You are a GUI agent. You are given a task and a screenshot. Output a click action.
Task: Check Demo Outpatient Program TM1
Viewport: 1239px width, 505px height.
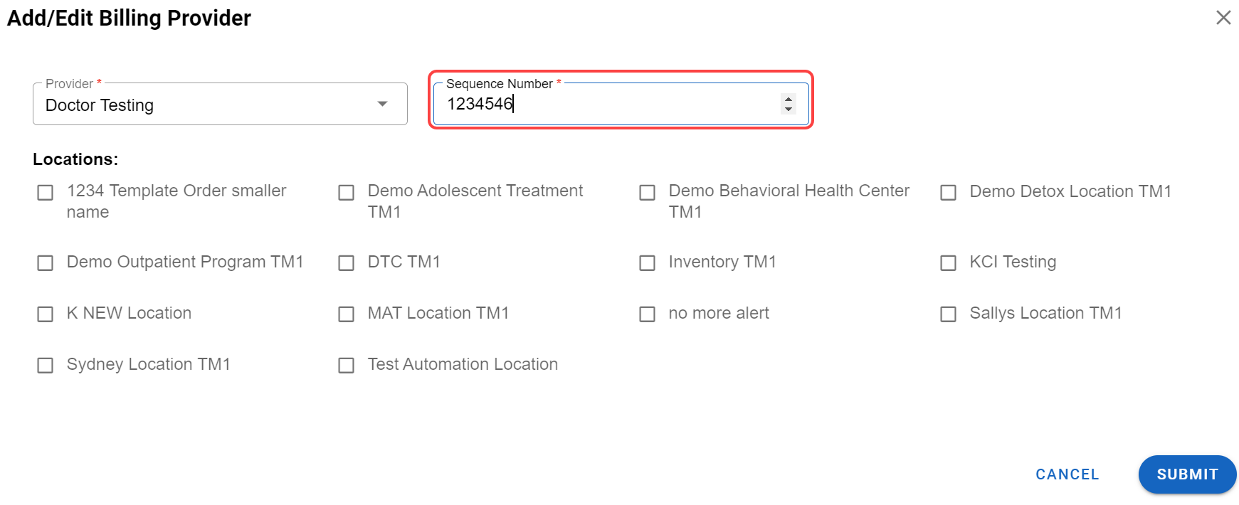coord(46,263)
